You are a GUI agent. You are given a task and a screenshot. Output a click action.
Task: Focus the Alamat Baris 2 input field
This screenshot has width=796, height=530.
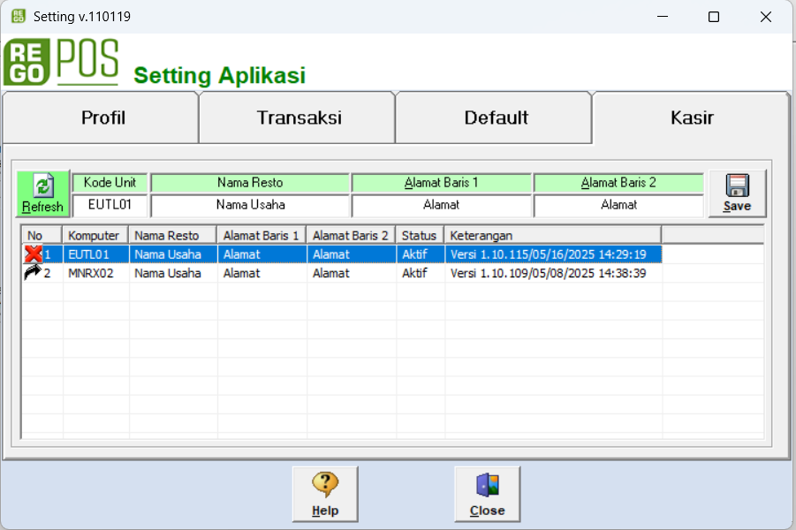pos(618,205)
